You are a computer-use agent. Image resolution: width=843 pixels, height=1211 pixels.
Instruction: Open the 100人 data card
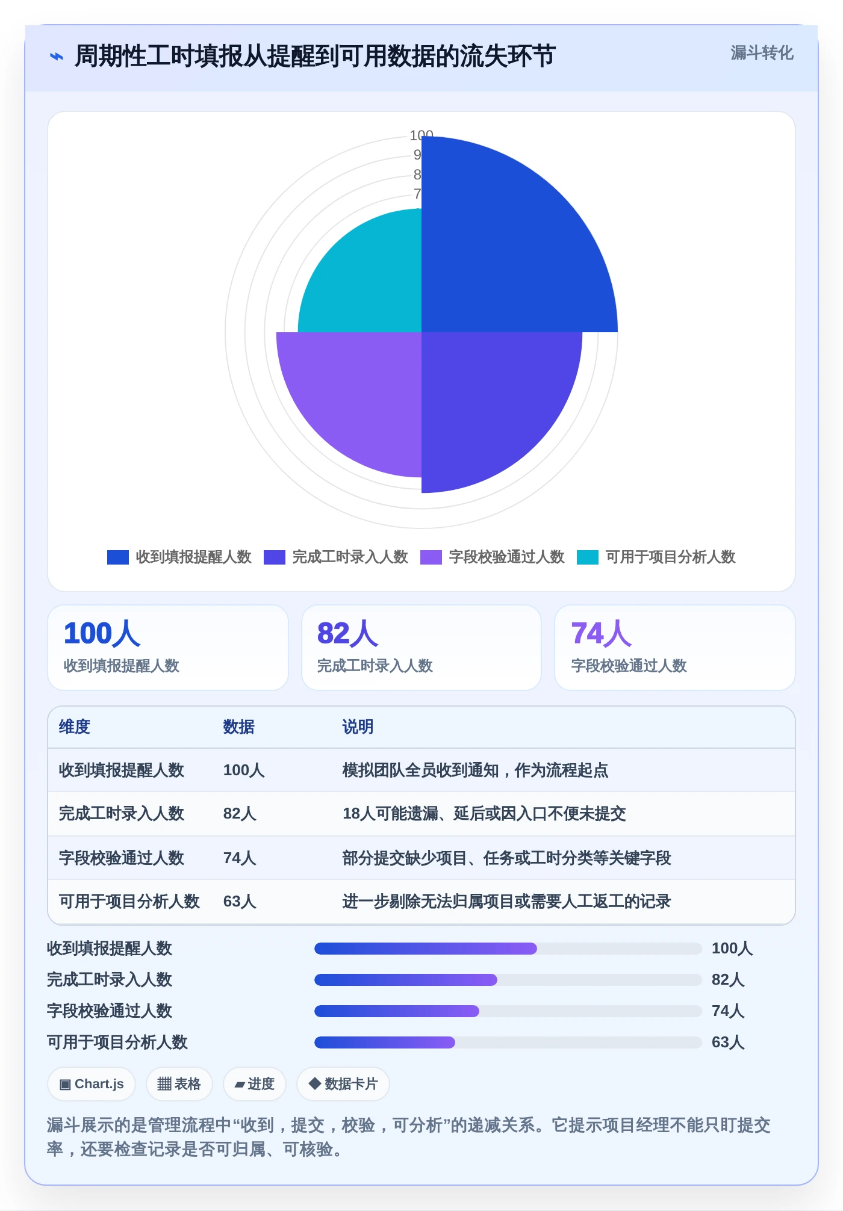pyautogui.click(x=168, y=648)
